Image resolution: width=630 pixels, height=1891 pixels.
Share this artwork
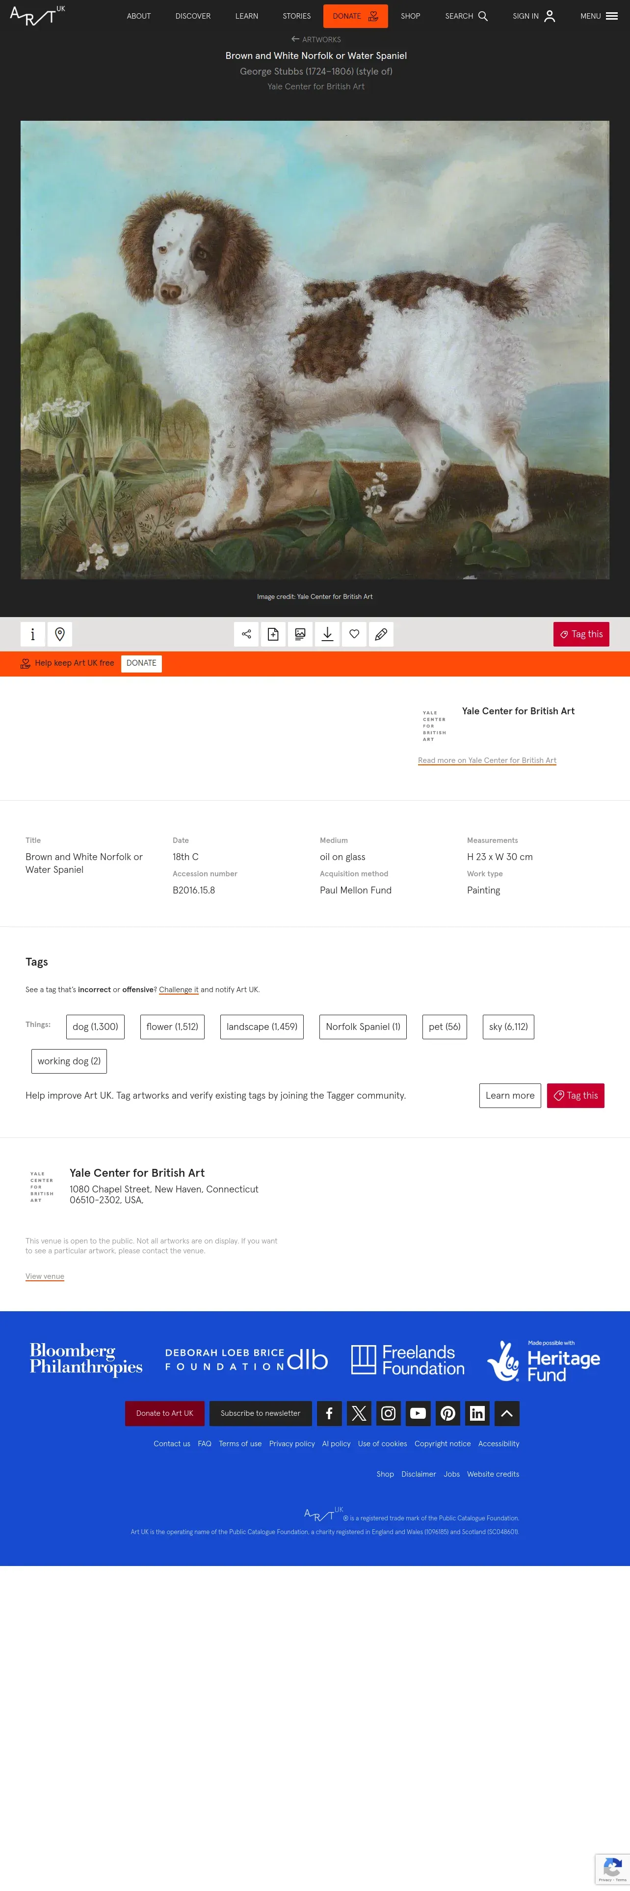[246, 634]
